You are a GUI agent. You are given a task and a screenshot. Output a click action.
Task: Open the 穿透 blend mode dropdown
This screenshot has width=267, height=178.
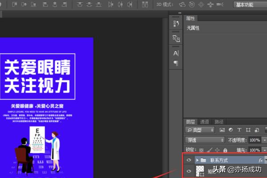pos(205,140)
